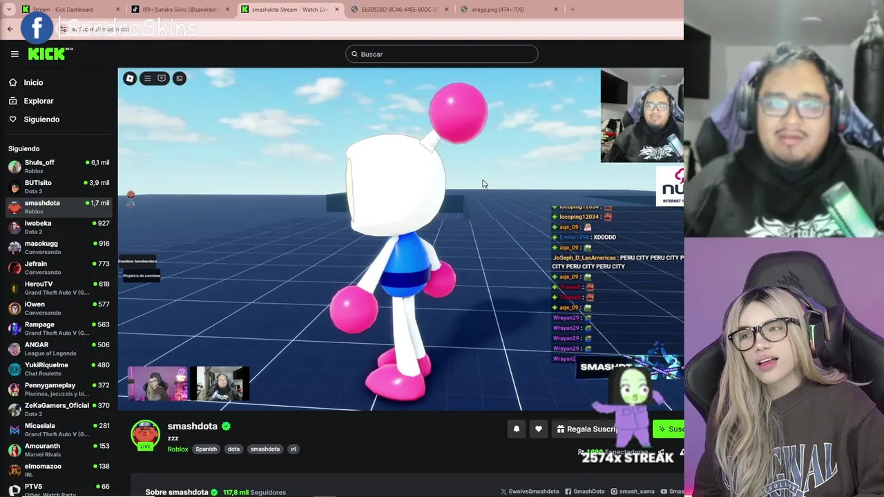Click the Buscar search field
The image size is (884, 497).
coord(442,54)
